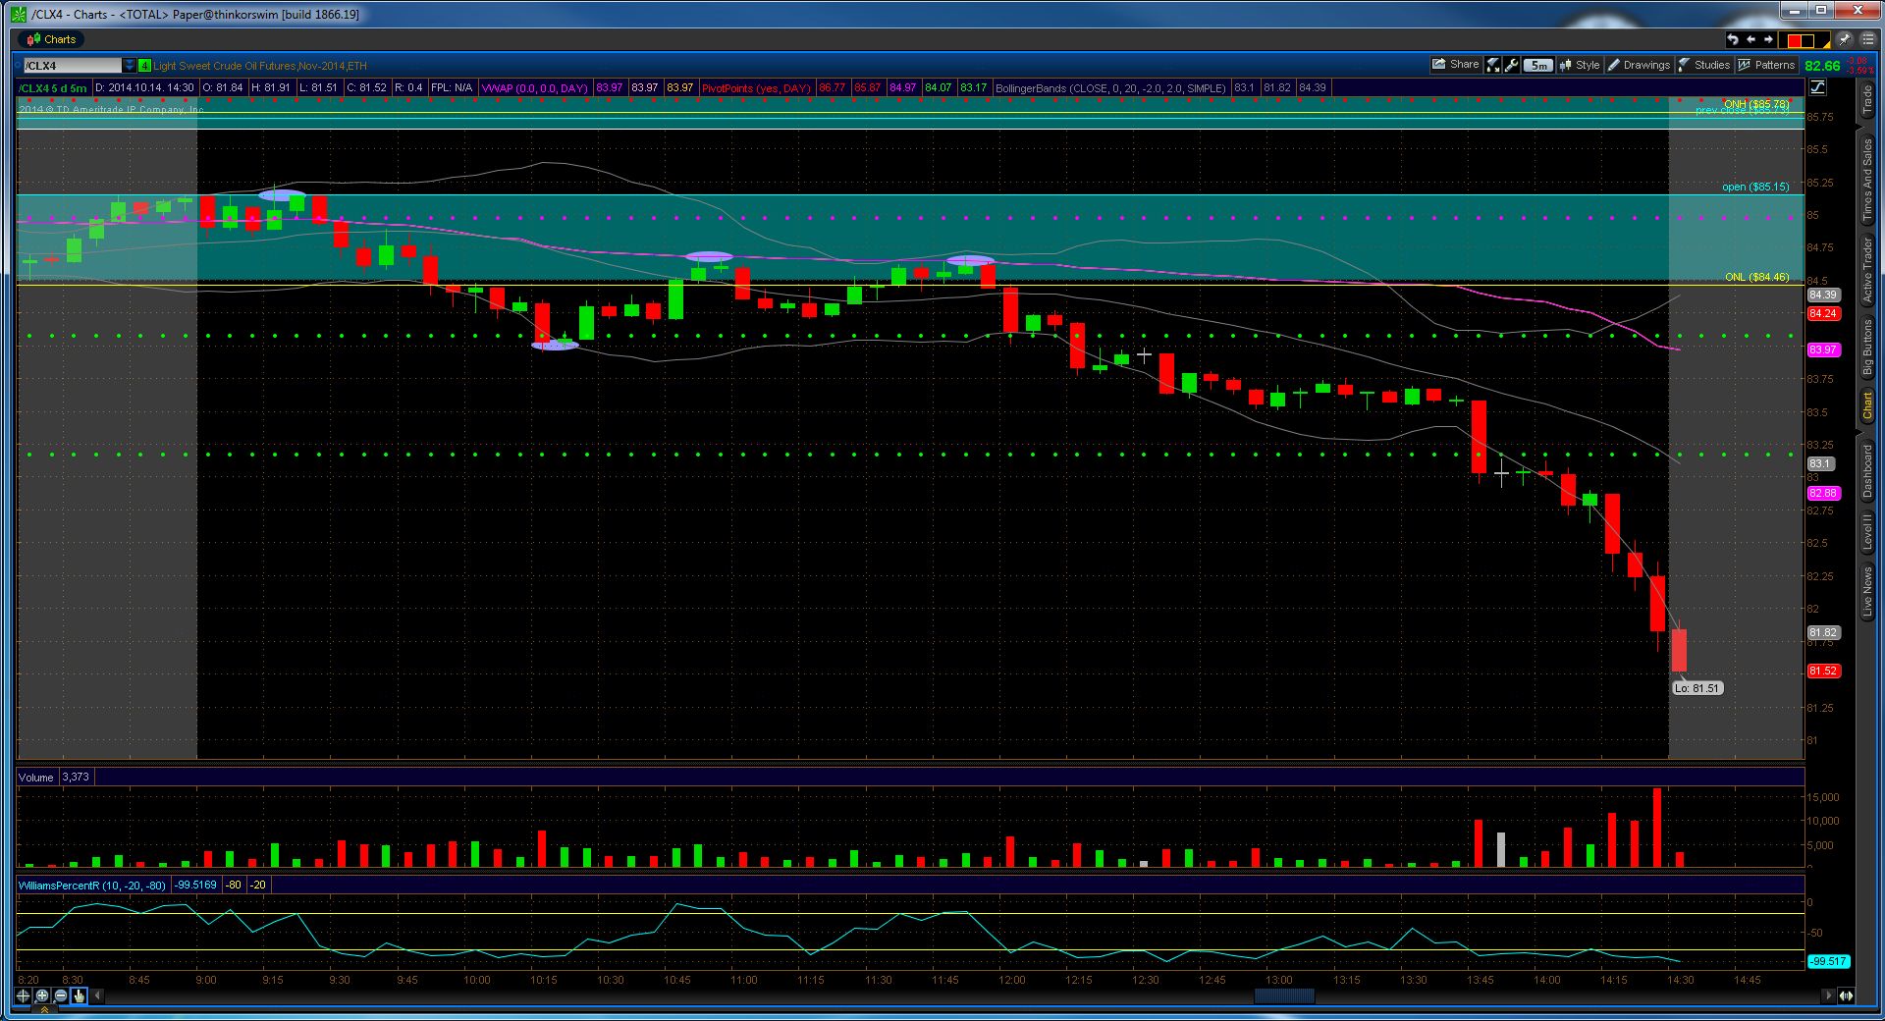The image size is (1885, 1021).
Task: Click the 84.24 red price axis tag
Action: (1823, 313)
